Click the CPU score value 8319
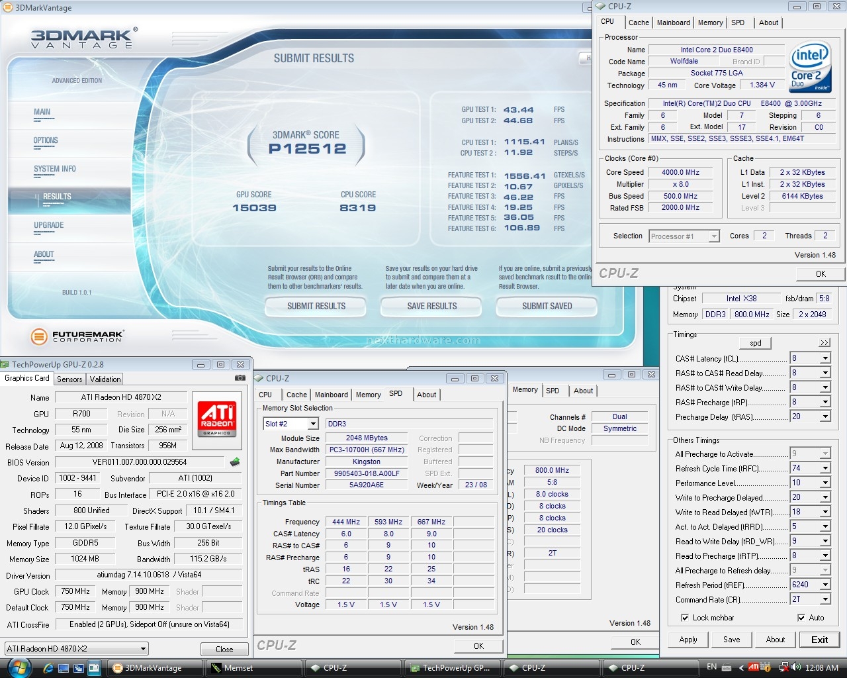Screen dimensions: 847x678 pos(358,208)
